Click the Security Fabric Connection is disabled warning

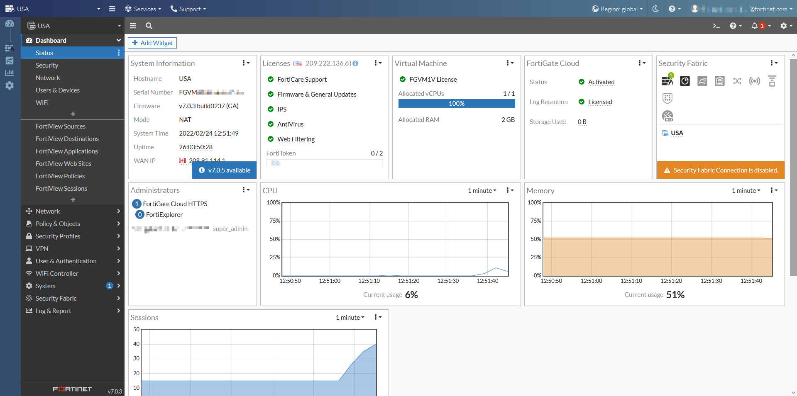[720, 170]
